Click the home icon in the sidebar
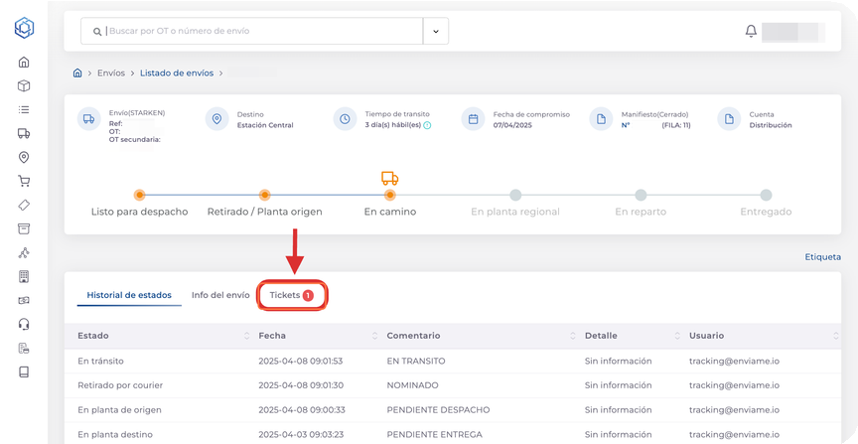 (x=24, y=63)
